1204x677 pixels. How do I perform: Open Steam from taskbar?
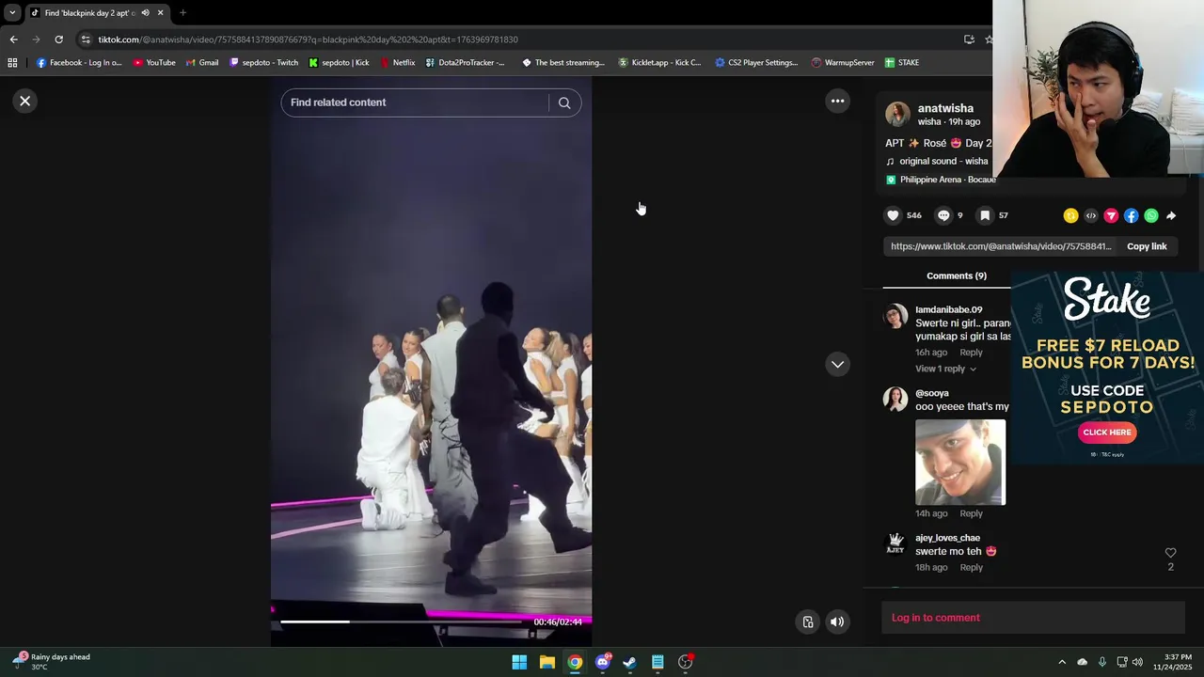[629, 662]
